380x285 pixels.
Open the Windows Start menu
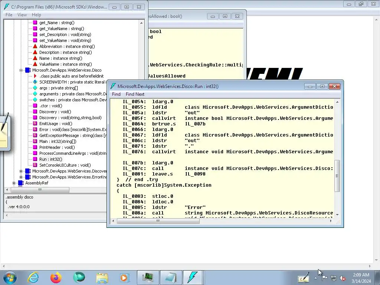pos(10,278)
